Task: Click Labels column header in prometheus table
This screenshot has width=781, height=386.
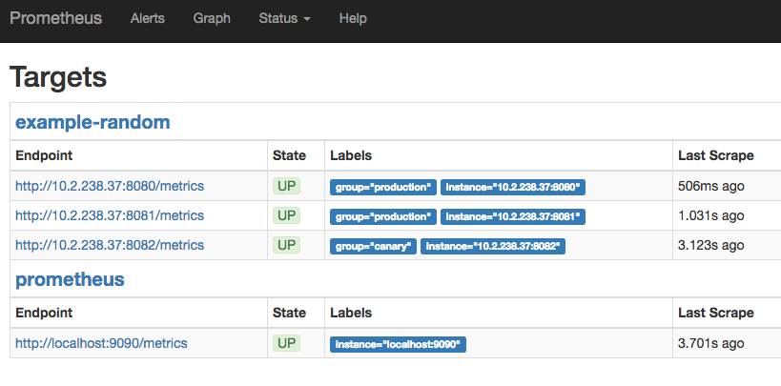Action: pos(351,313)
